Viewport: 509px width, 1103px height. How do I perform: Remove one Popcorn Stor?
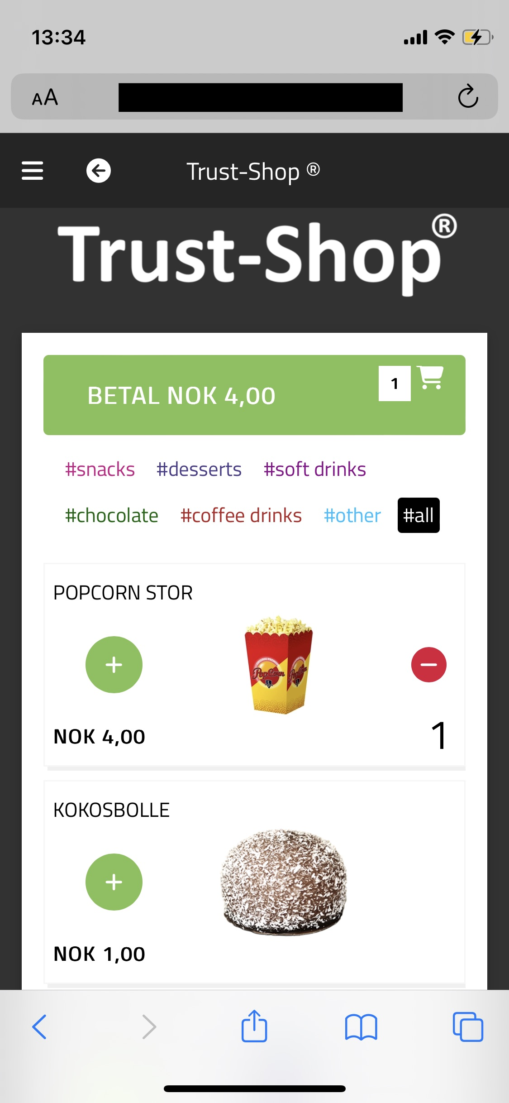pyautogui.click(x=428, y=665)
